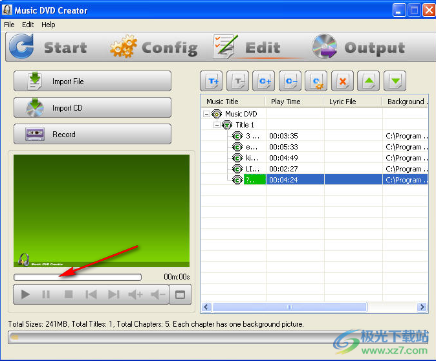
Task: Stop the preview playback
Action: click(x=69, y=294)
